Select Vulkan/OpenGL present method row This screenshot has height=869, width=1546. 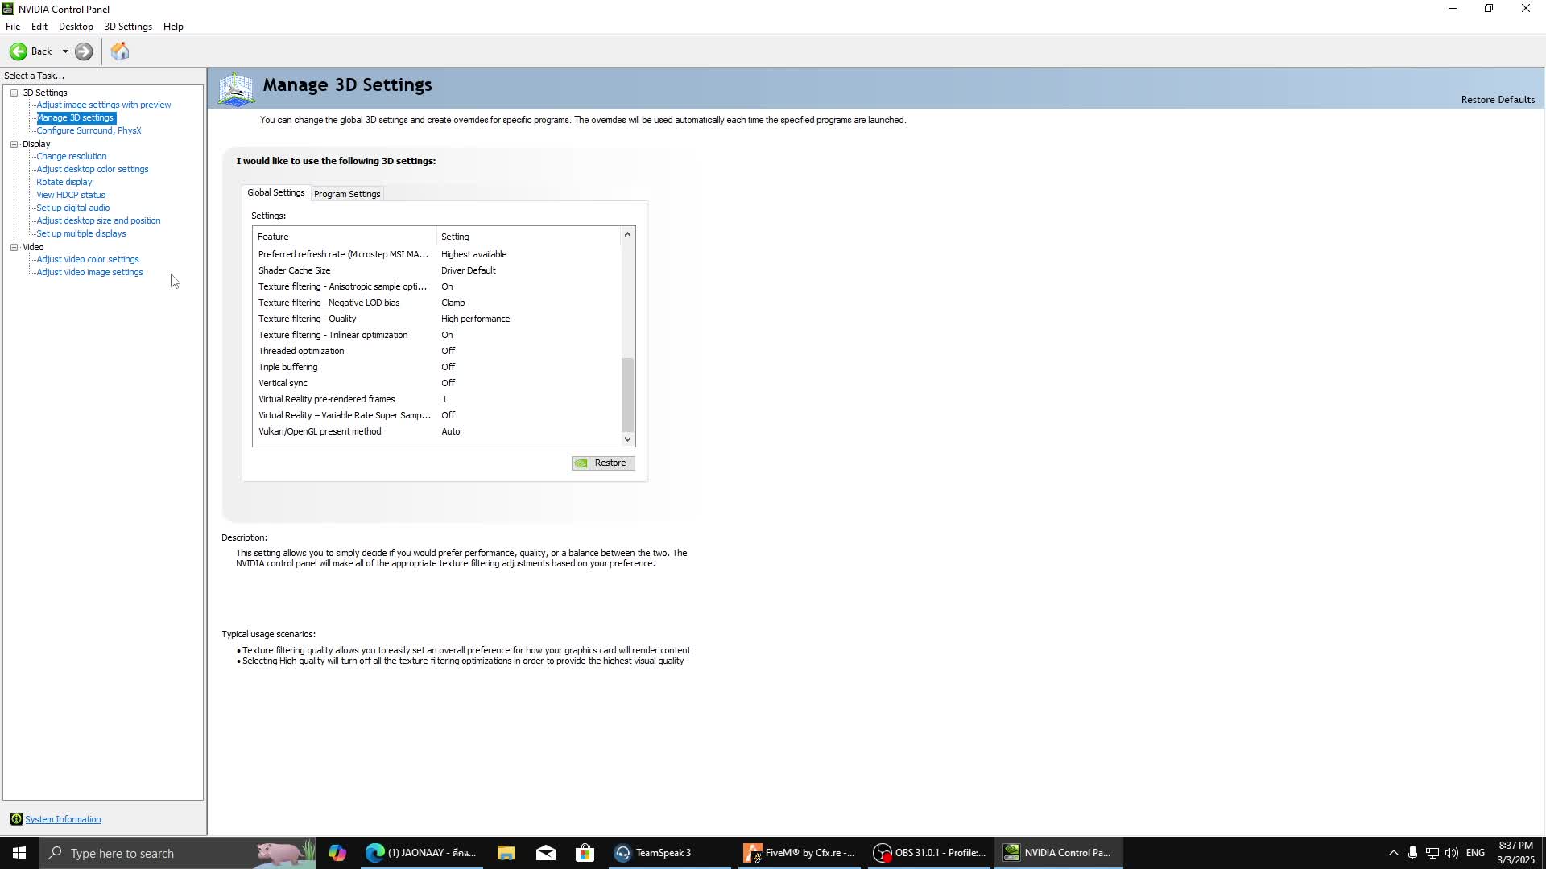(437, 431)
